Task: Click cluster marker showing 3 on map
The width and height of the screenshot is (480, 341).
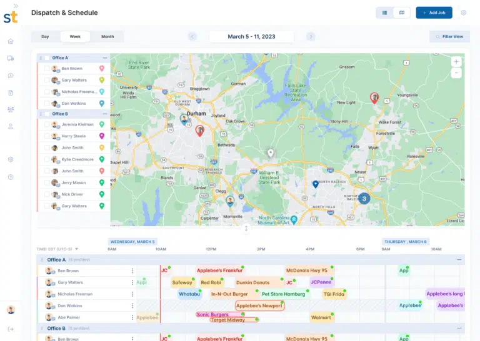Action: coord(364,198)
